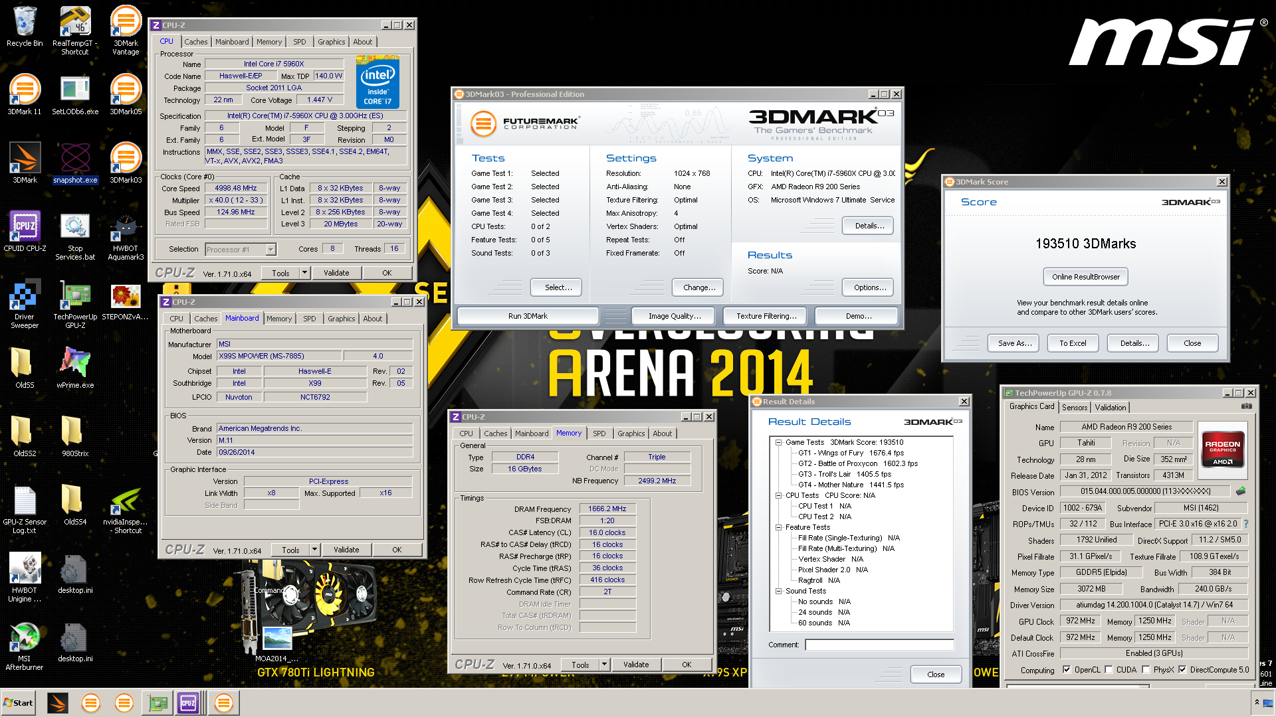Screen dimensions: 1276x717
Task: Switch to the Sensors tab in GPU-Z
Action: pyautogui.click(x=1075, y=408)
